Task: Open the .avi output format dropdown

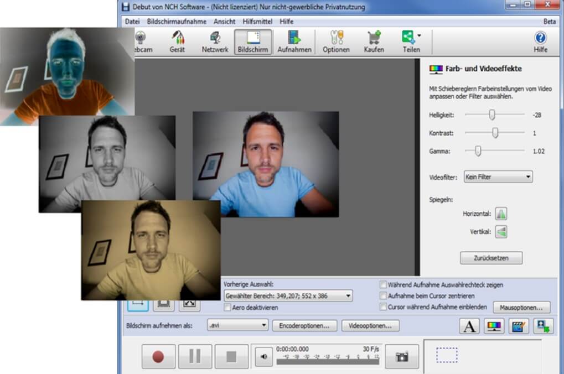Action: click(x=237, y=325)
